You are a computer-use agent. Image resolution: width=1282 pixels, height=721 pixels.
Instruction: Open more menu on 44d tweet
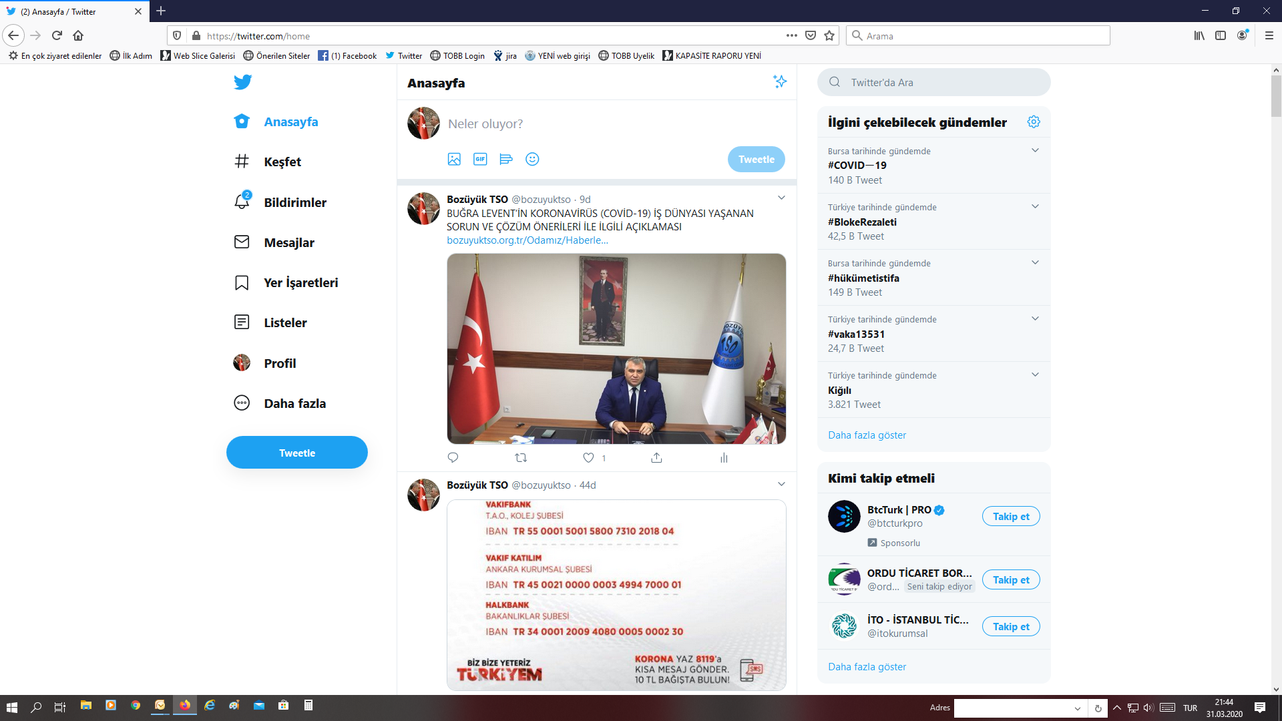pyautogui.click(x=781, y=484)
